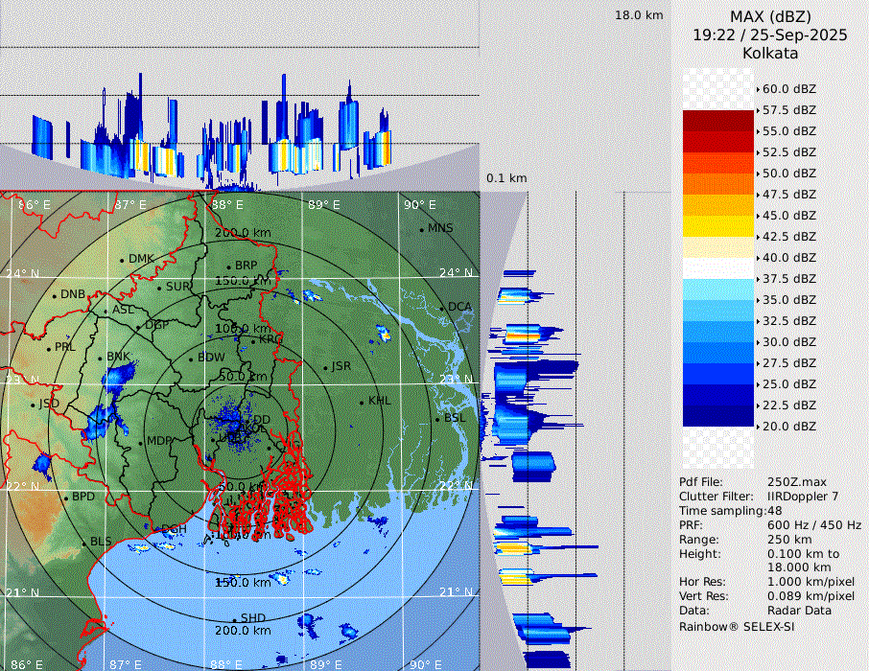The height and width of the screenshot is (671, 869).
Task: Click the 60.0 dBZ legend label
Action: 788,89
